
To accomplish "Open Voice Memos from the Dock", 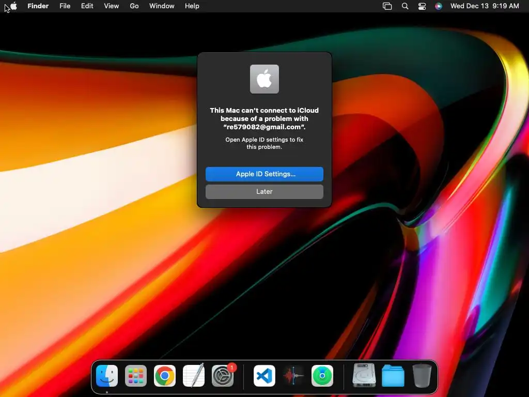I will point(293,376).
